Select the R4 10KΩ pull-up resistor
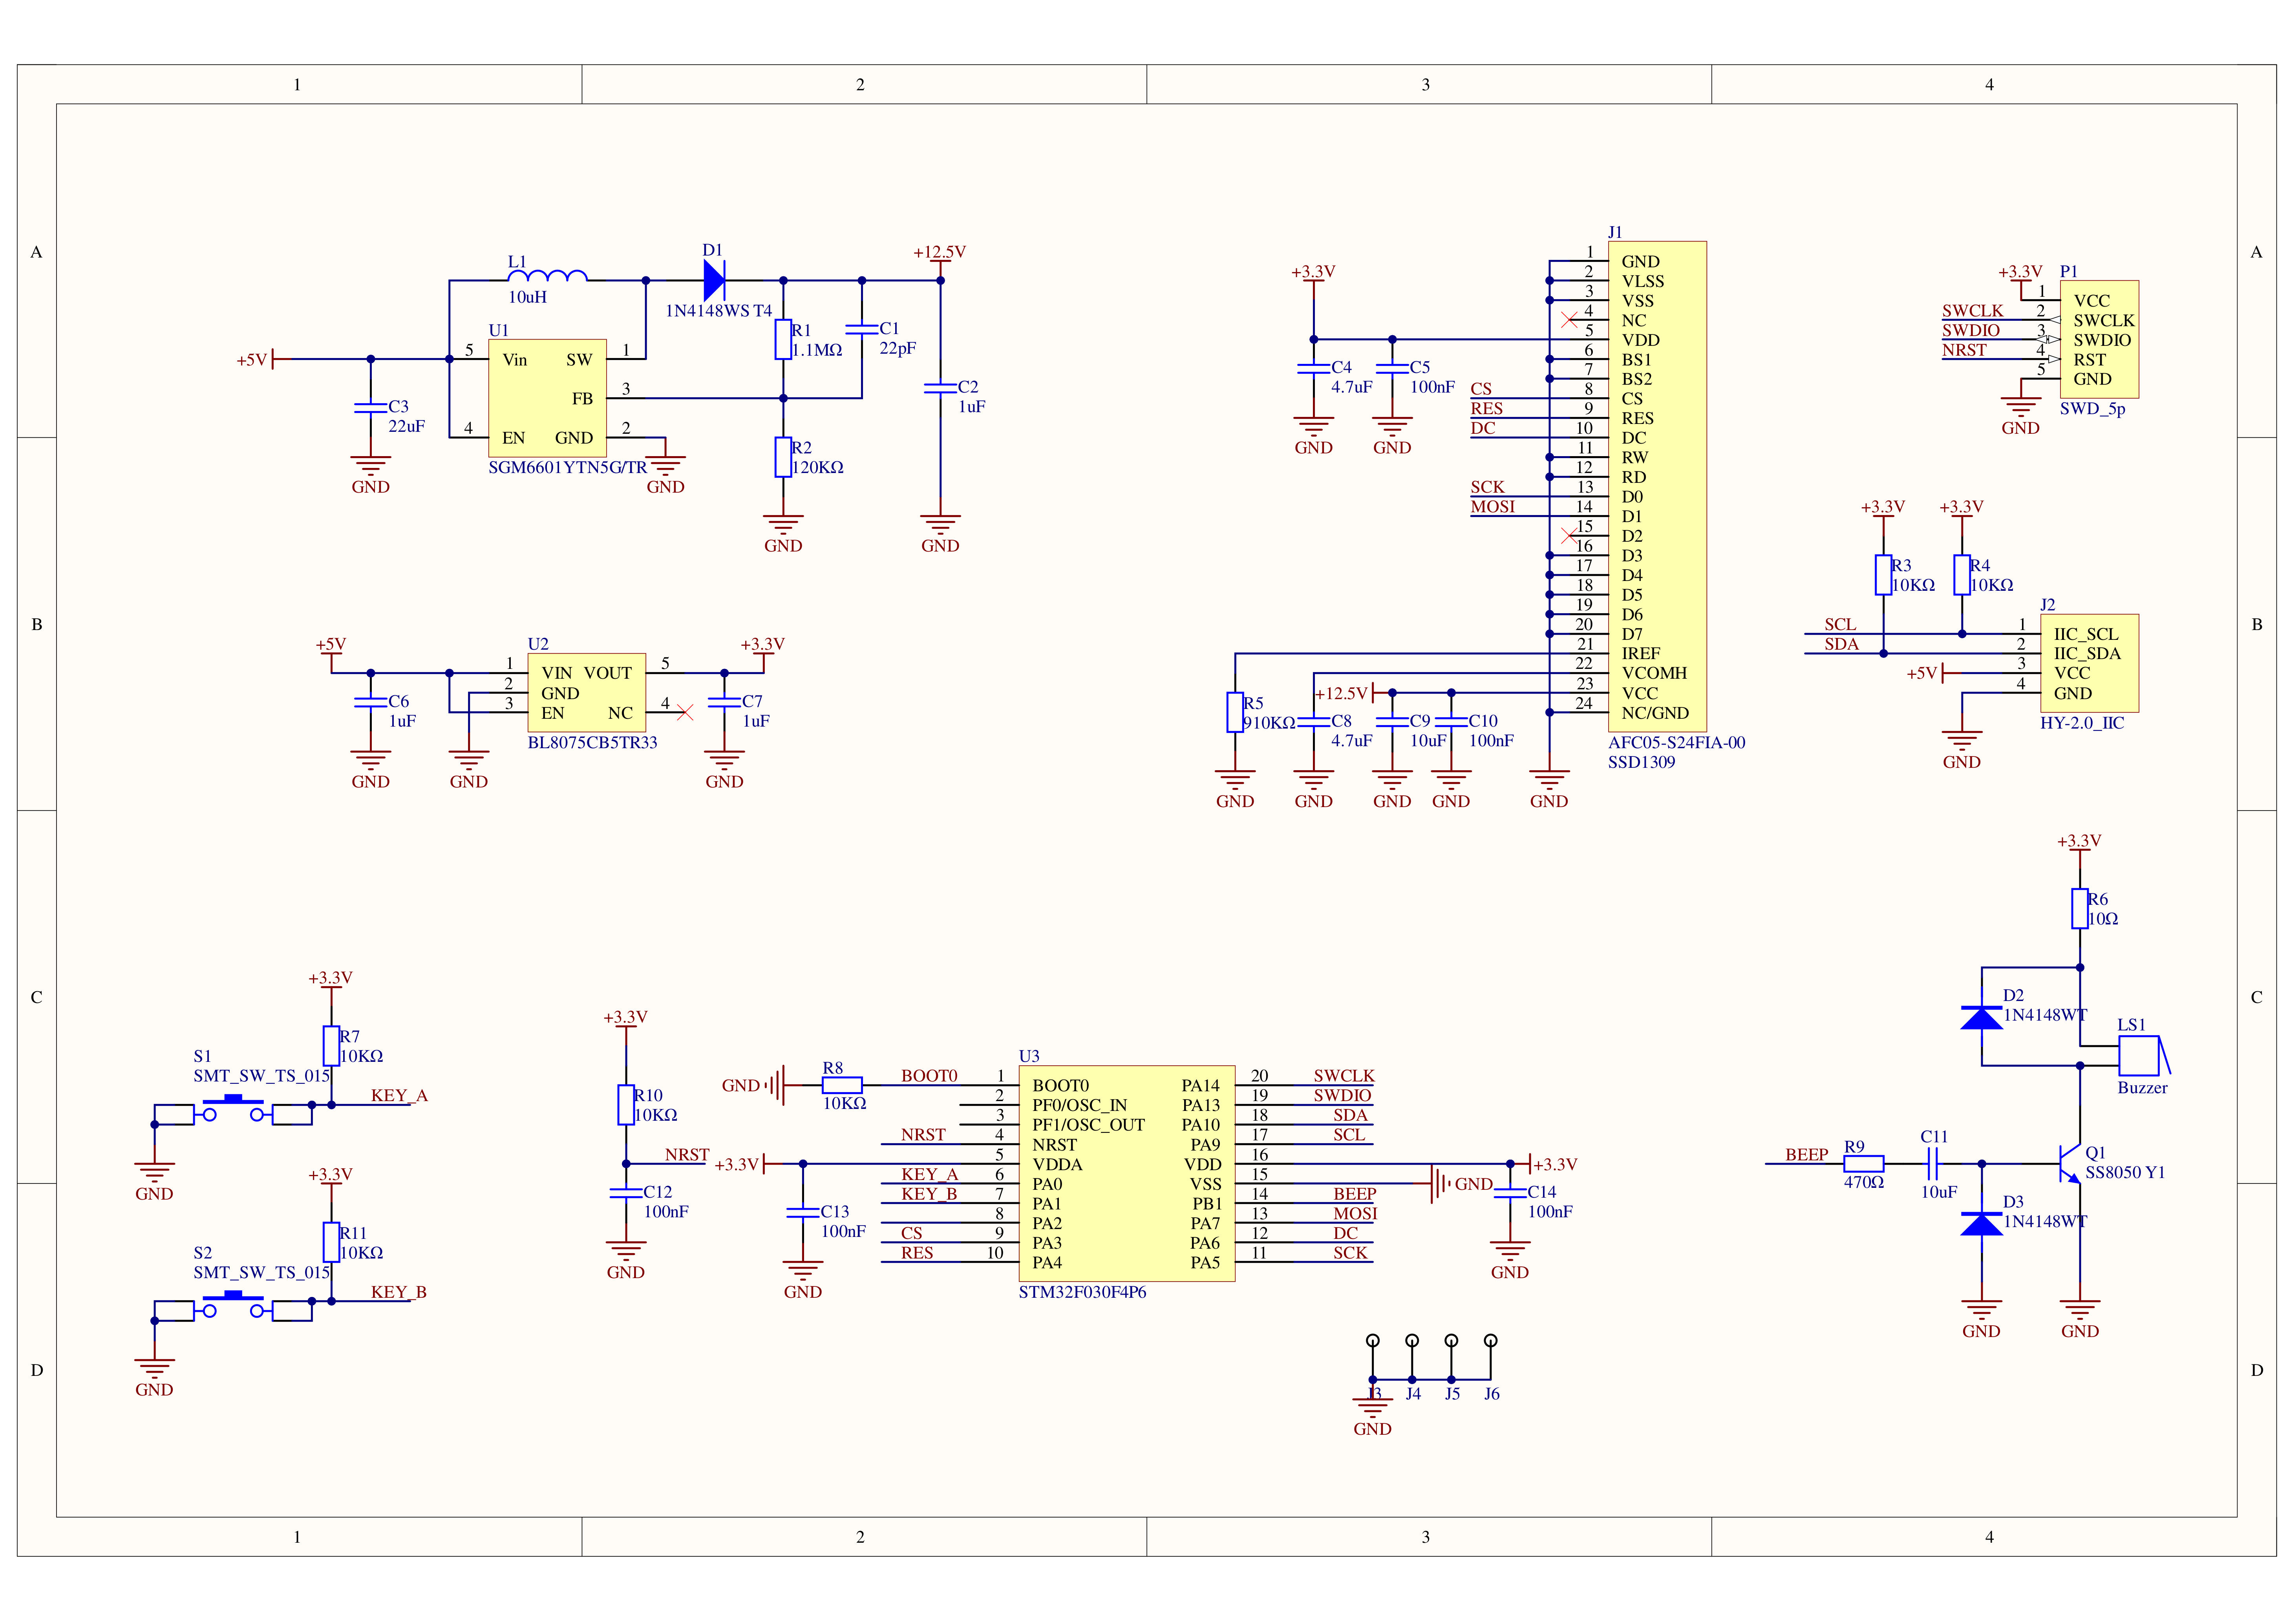Image resolution: width=2296 pixels, height=1622 pixels. point(1962,575)
